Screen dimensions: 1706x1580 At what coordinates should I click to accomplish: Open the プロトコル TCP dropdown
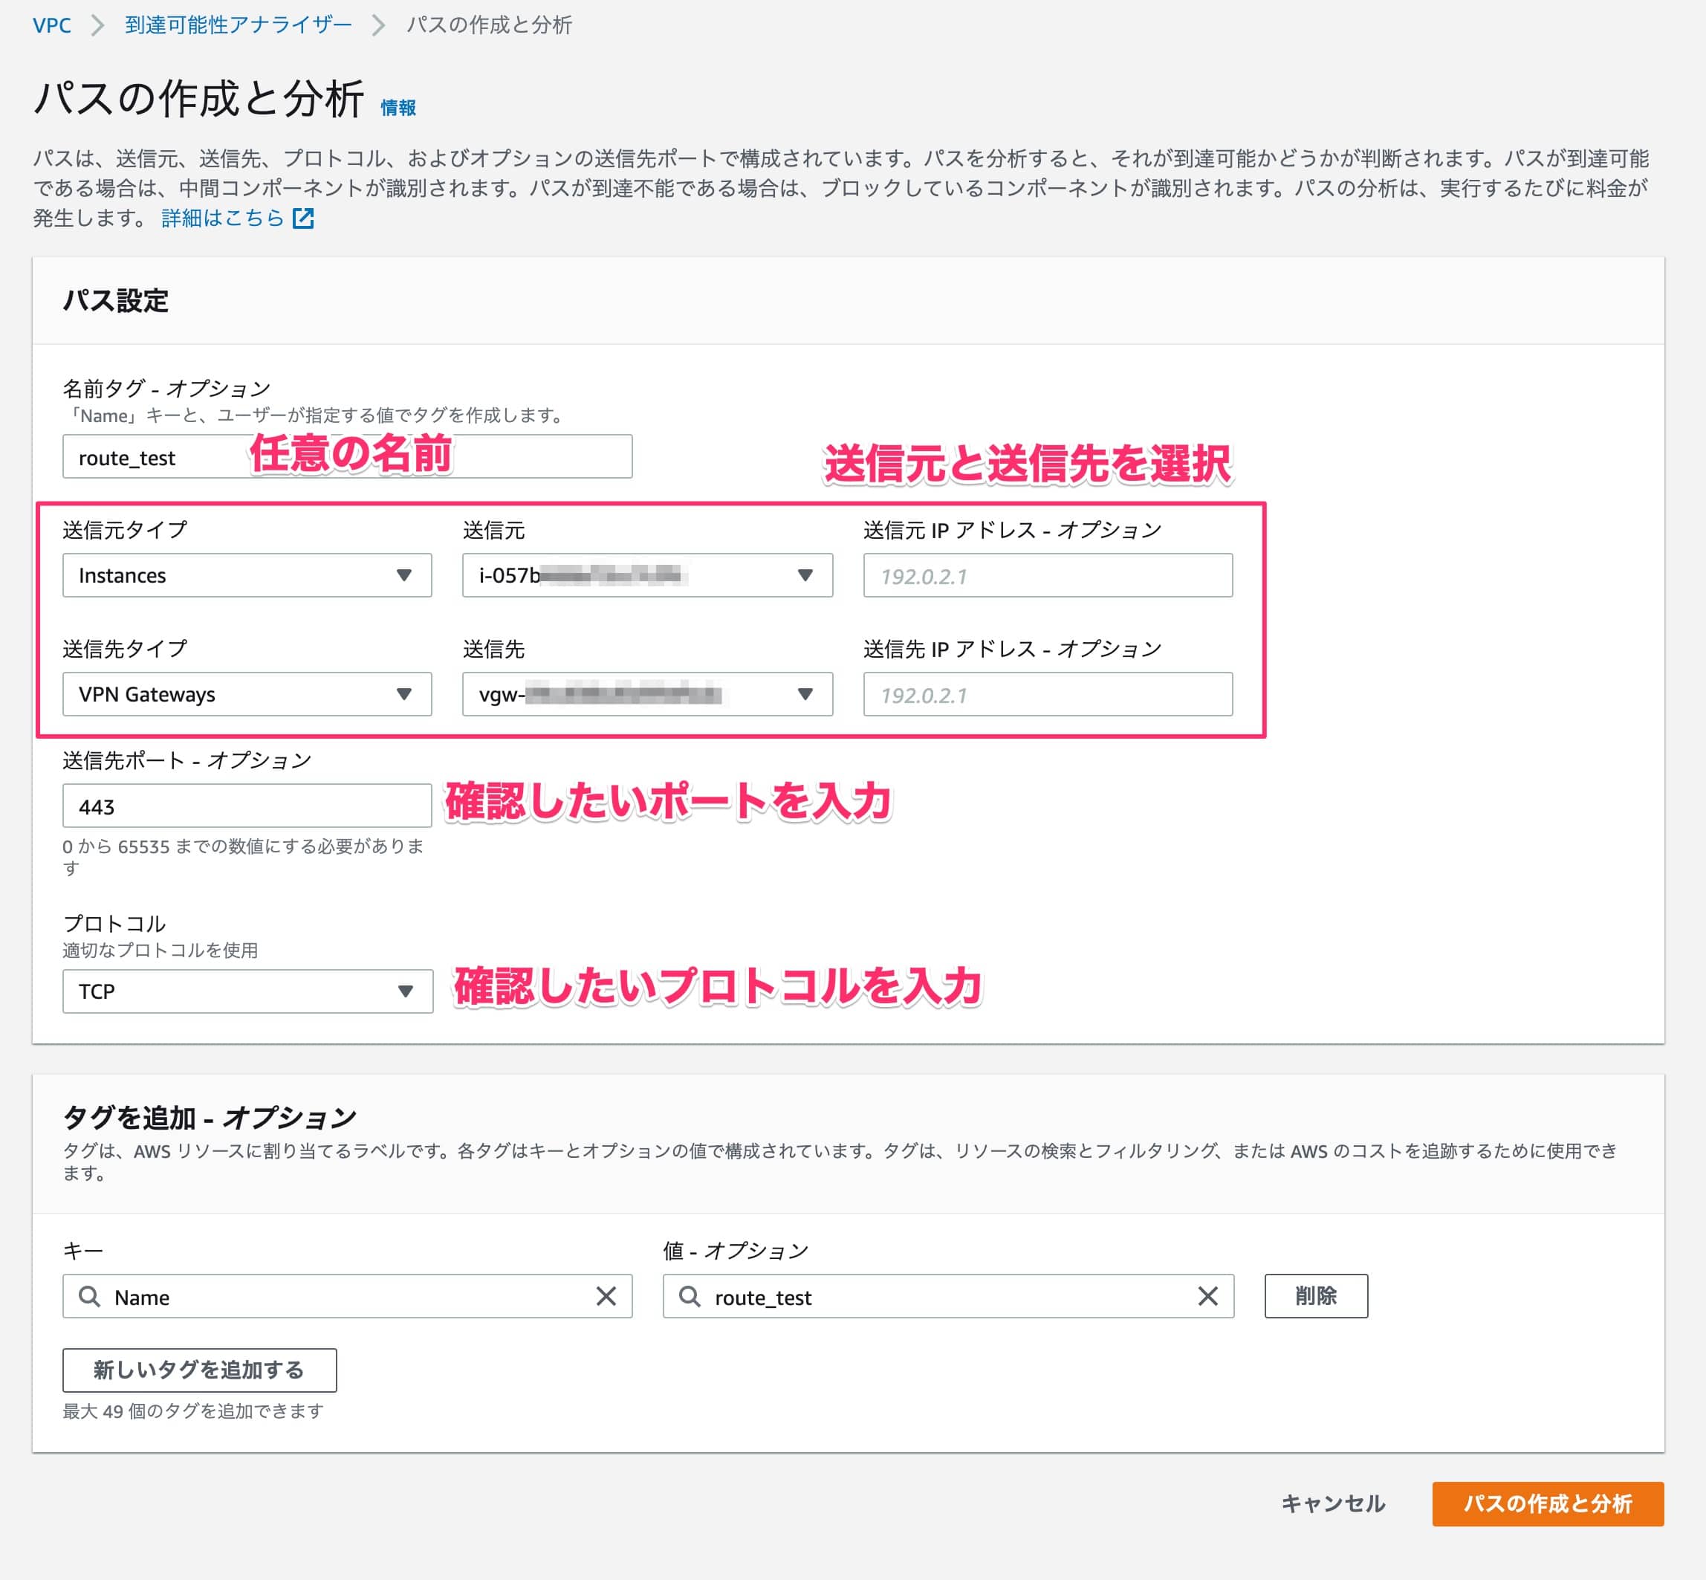coord(247,991)
